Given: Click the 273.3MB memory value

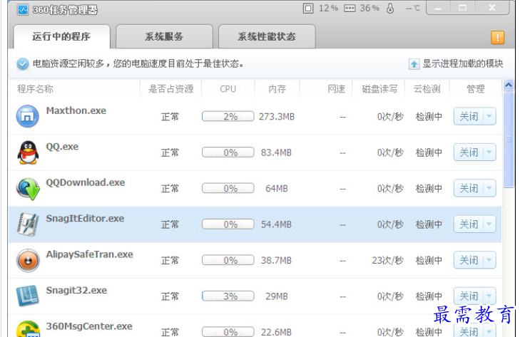Looking at the screenshot, I should (x=277, y=117).
